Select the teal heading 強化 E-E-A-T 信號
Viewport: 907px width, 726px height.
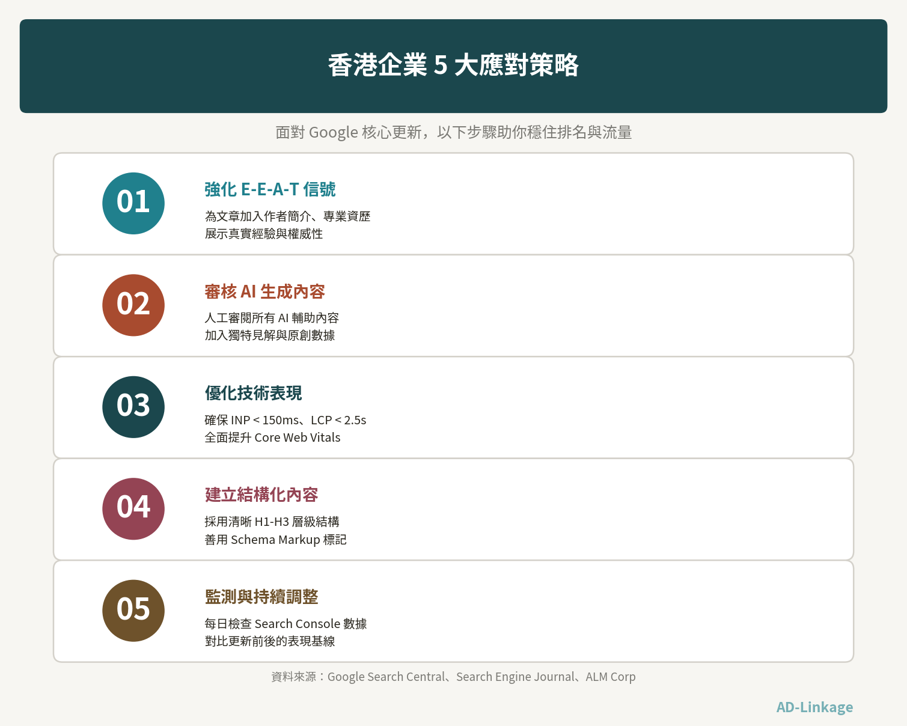tap(270, 189)
